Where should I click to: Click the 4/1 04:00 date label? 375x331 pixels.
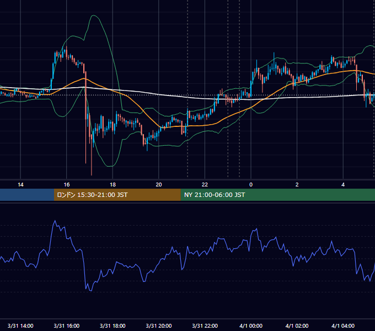[x=343, y=325]
